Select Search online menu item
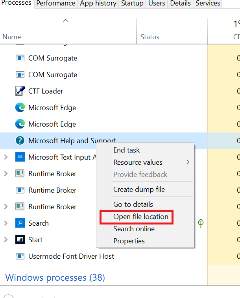 pos(146,229)
